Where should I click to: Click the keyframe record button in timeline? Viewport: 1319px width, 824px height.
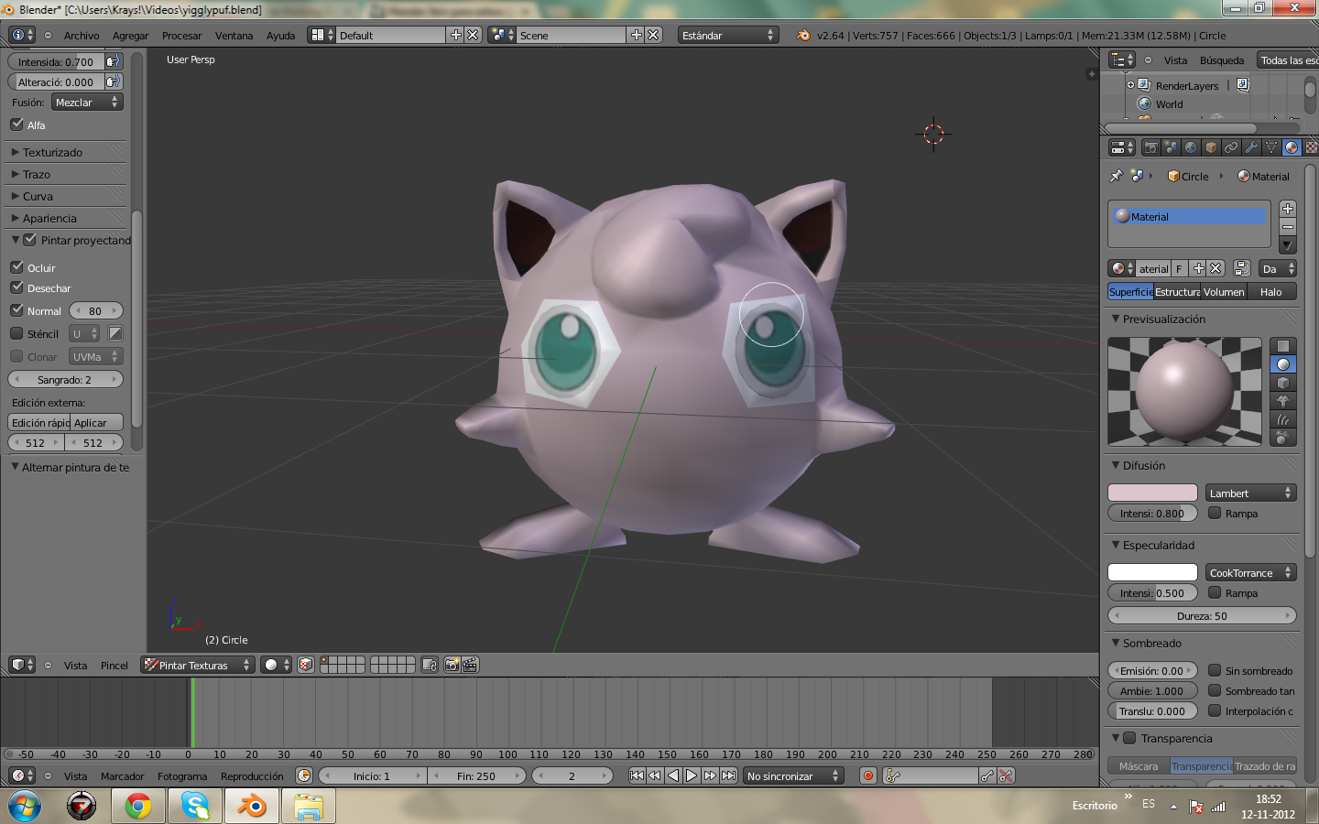[x=868, y=775]
